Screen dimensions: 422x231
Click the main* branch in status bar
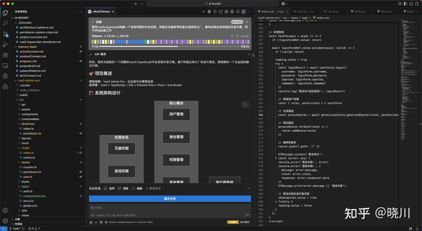click(x=15, y=228)
